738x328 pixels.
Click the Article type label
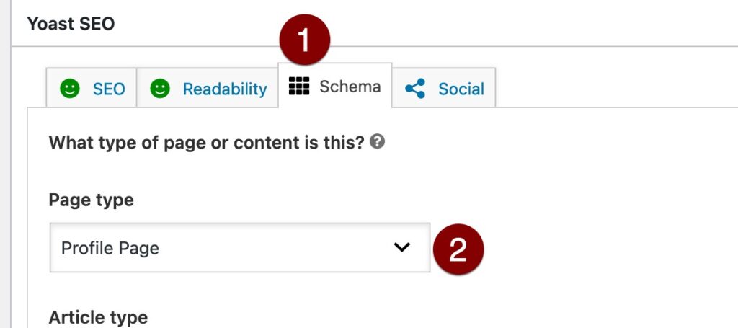pos(98,317)
